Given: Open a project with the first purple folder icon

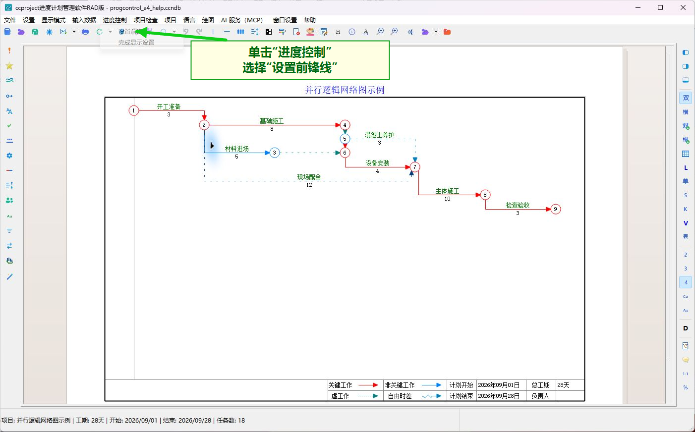Looking at the screenshot, I should [21, 32].
